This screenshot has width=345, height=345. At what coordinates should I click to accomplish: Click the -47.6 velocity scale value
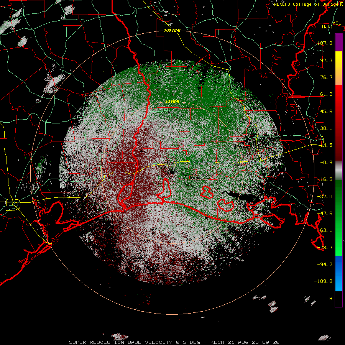325,214
